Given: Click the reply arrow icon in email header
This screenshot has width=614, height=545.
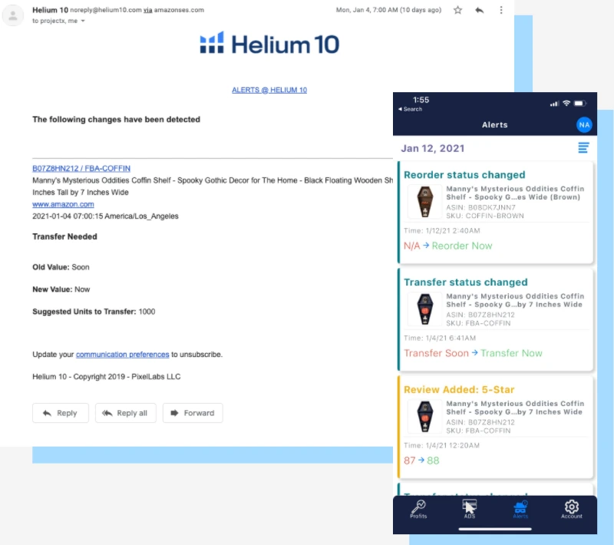Looking at the screenshot, I should click(480, 10).
